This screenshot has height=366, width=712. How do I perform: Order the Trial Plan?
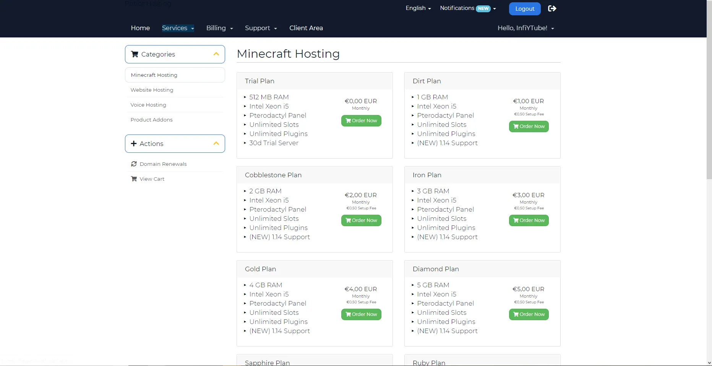pos(361,121)
